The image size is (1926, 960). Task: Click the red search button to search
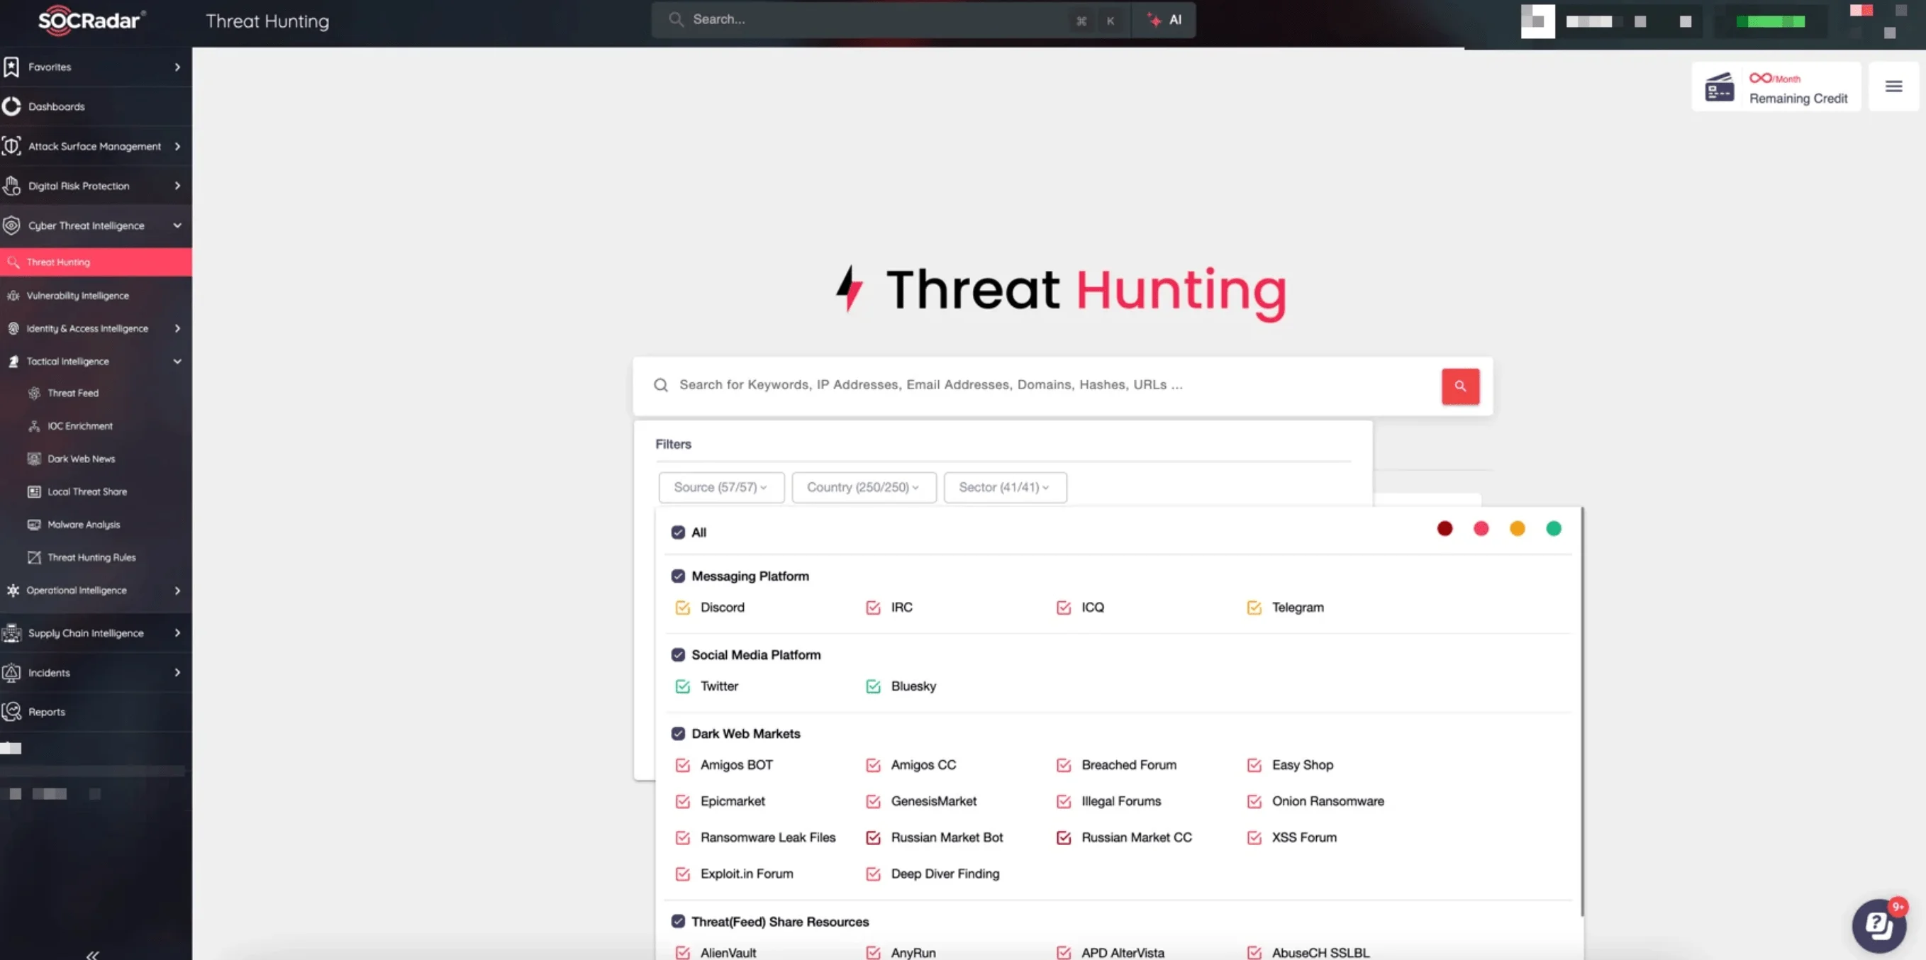pos(1461,386)
